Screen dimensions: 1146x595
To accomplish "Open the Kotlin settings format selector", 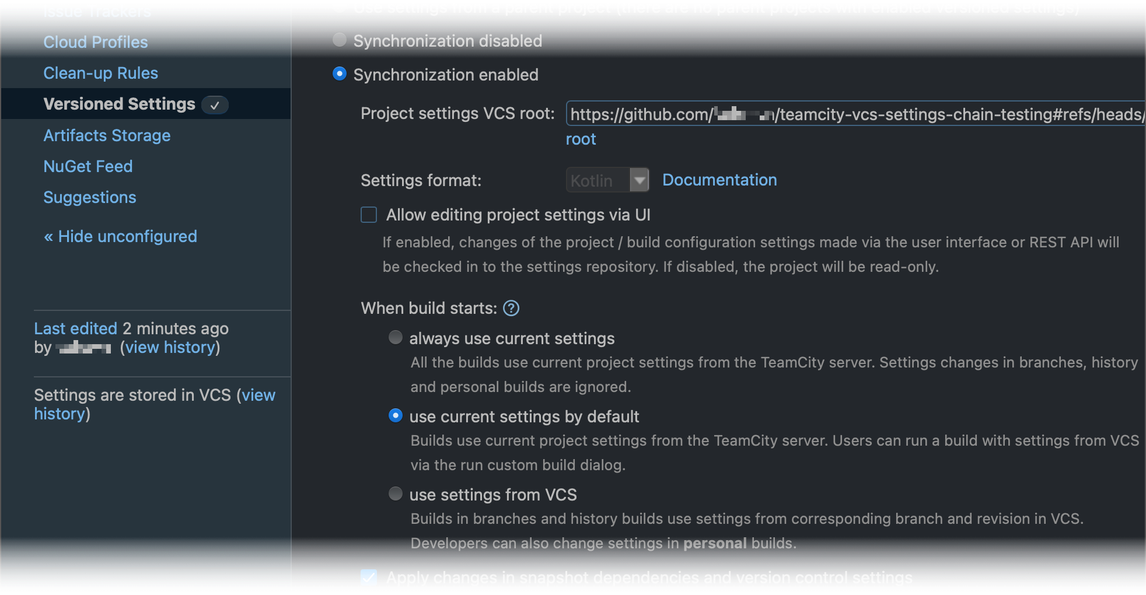I will (598, 180).
